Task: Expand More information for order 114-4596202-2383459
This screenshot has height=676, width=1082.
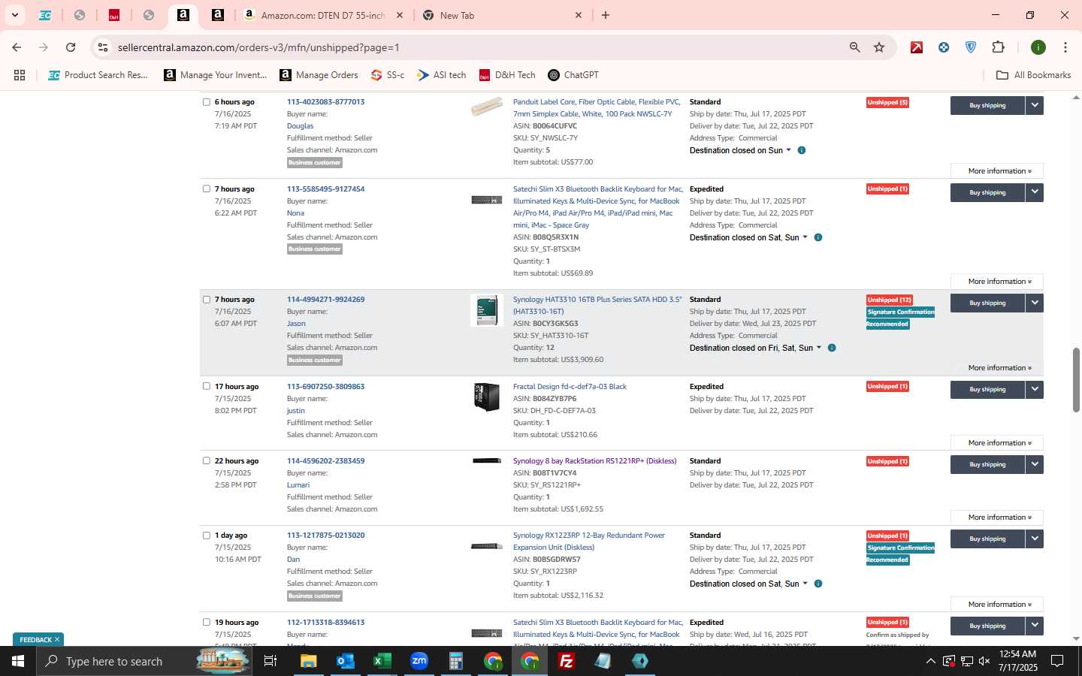Action: (x=996, y=518)
